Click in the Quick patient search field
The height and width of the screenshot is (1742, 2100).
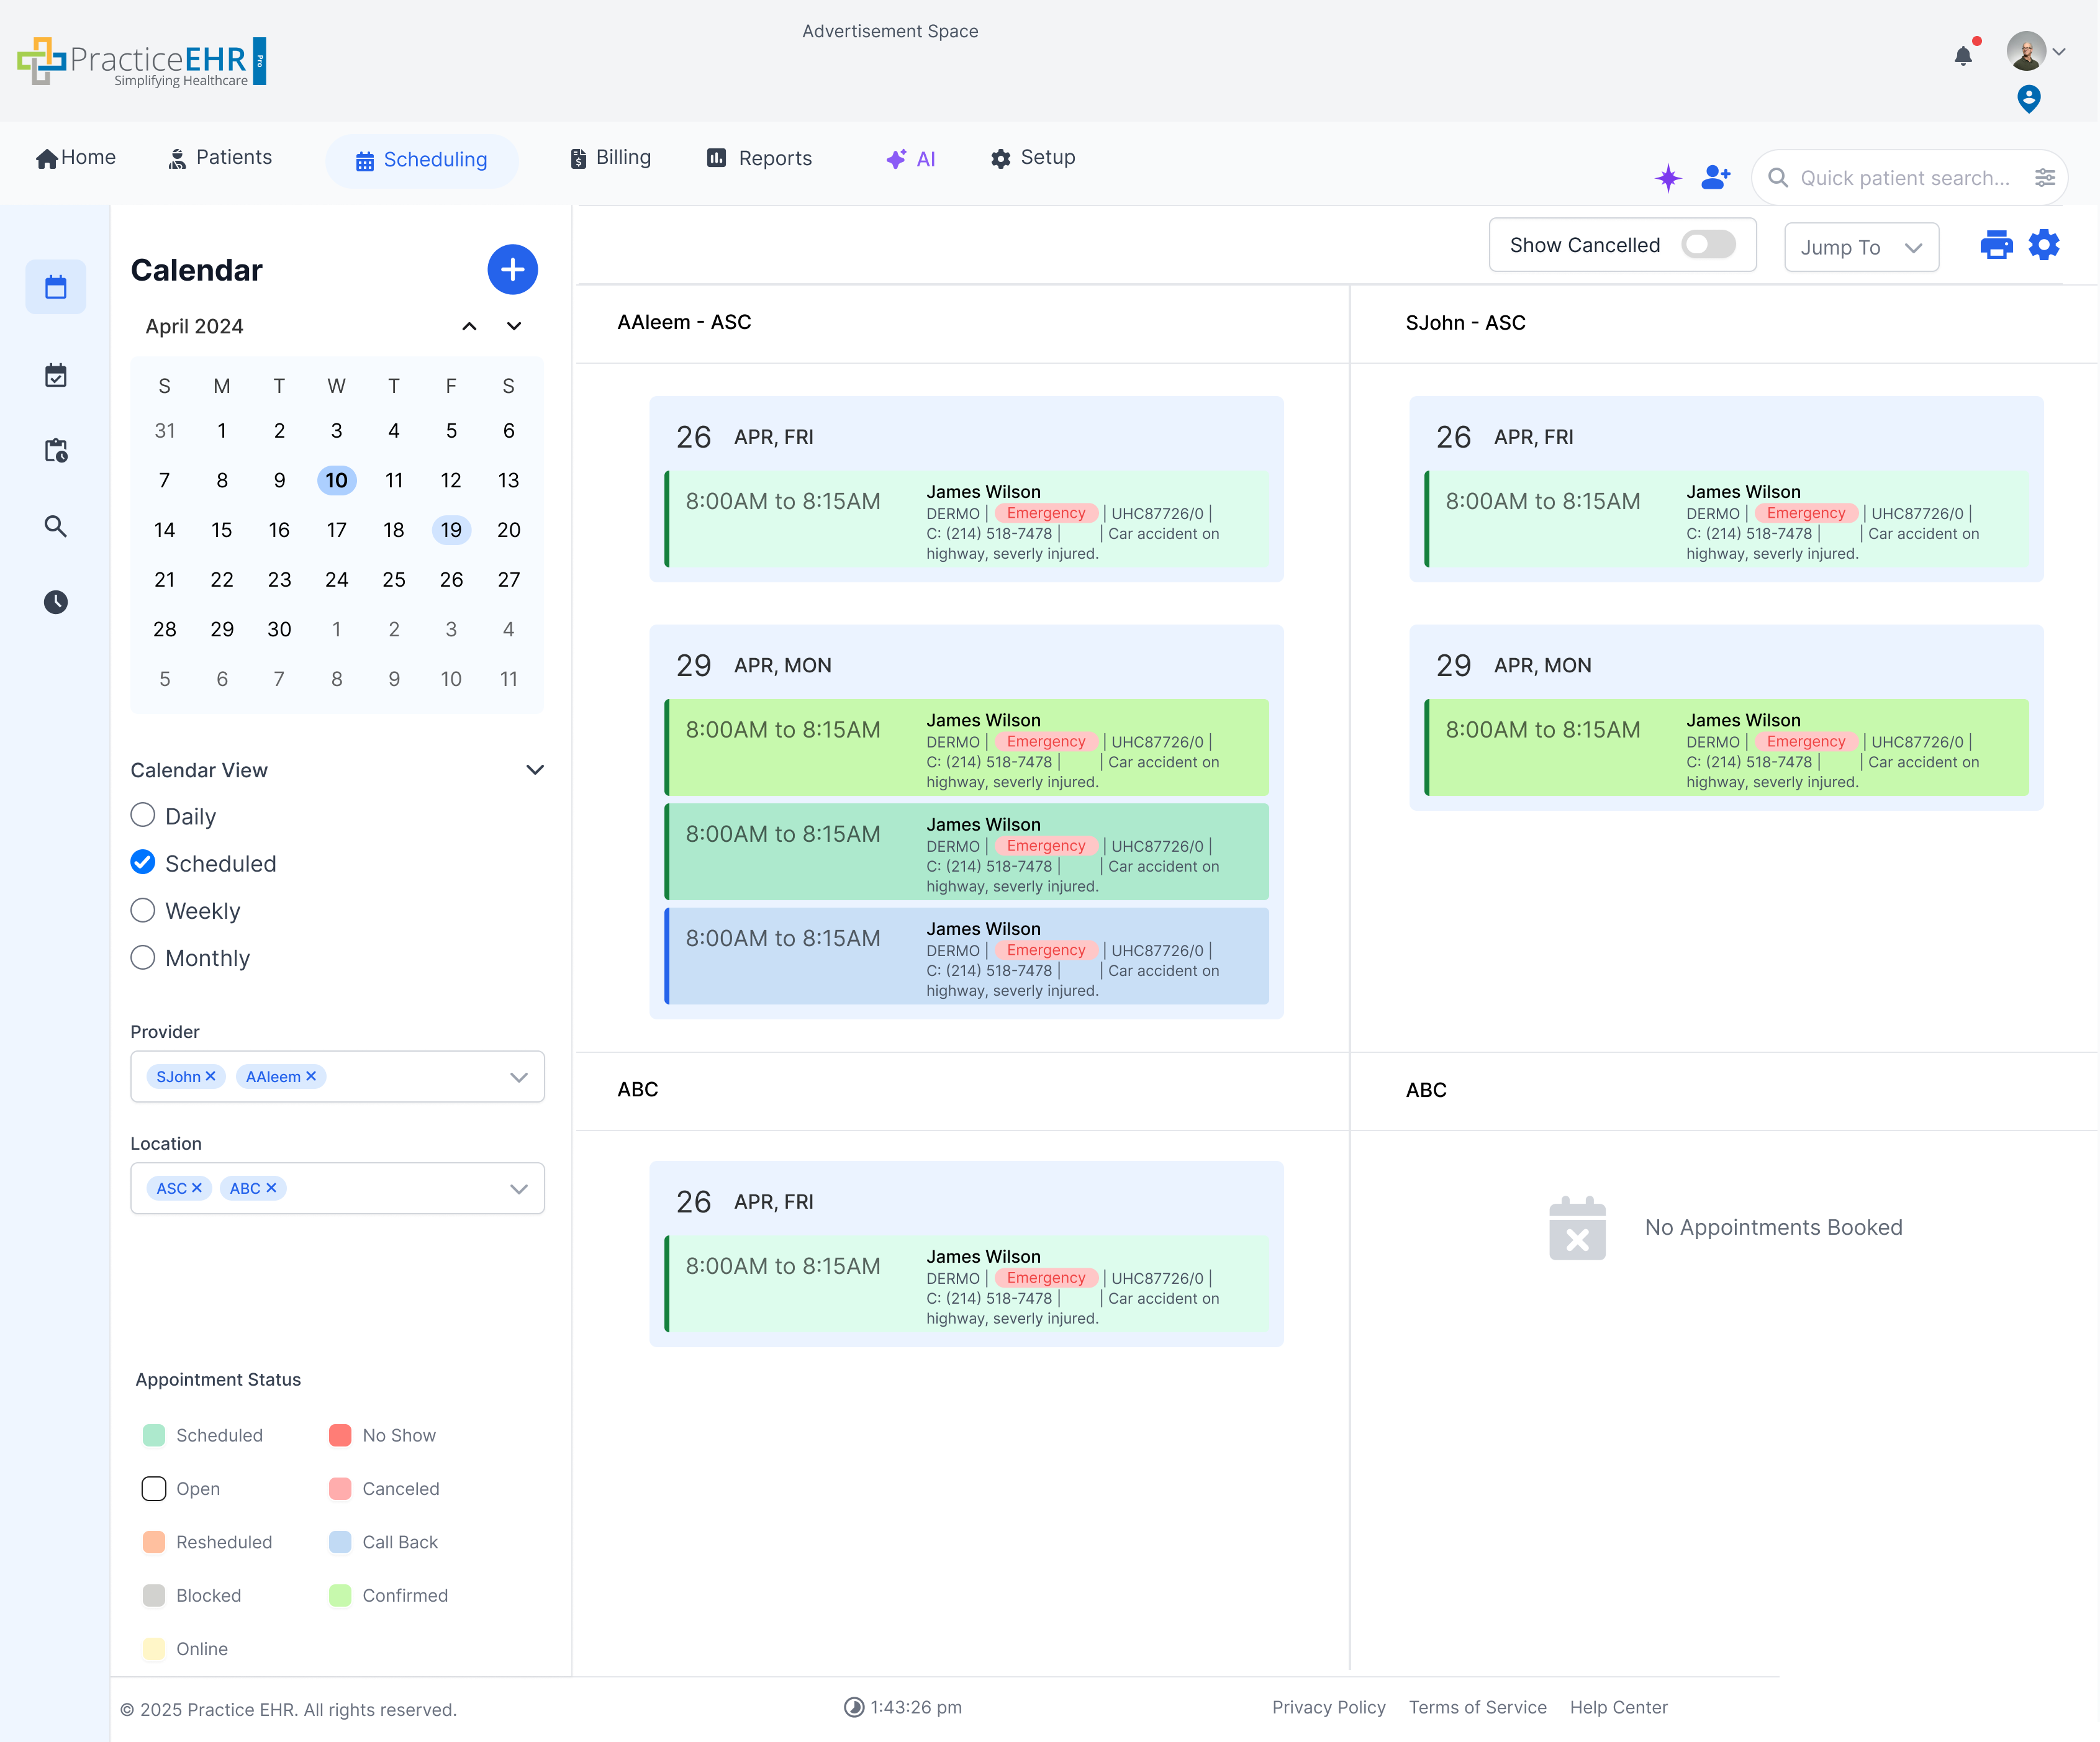pyautogui.click(x=1904, y=178)
